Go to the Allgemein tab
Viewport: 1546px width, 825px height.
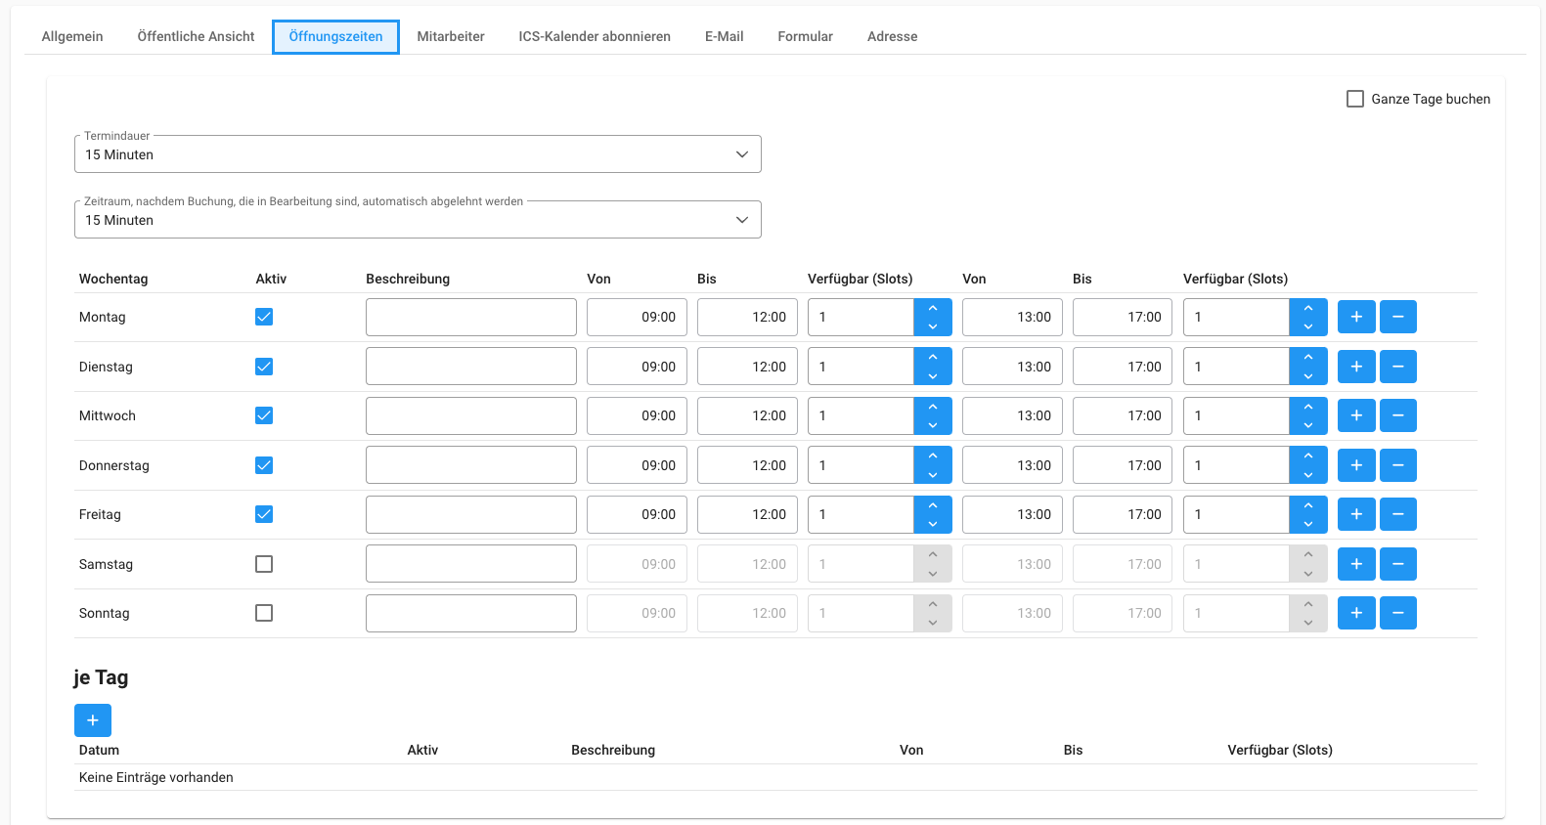click(72, 36)
